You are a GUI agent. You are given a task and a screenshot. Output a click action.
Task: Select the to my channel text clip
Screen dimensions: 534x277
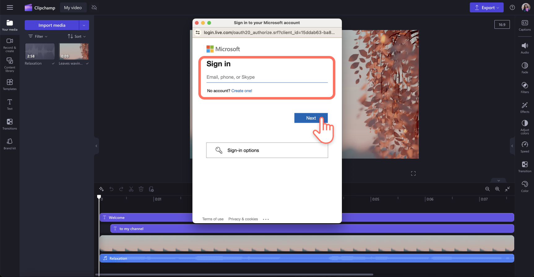(x=312, y=228)
